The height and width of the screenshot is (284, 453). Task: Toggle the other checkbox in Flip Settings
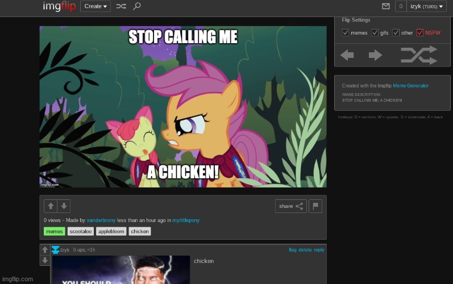pos(396,32)
